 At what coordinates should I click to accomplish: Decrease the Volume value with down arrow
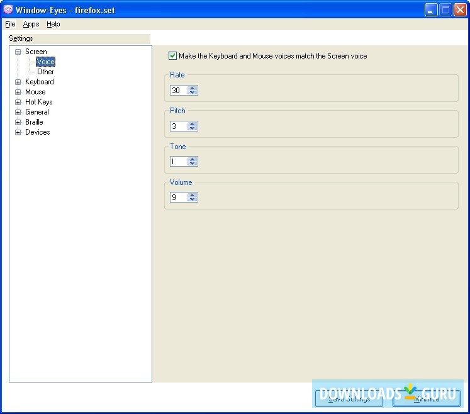(193, 199)
